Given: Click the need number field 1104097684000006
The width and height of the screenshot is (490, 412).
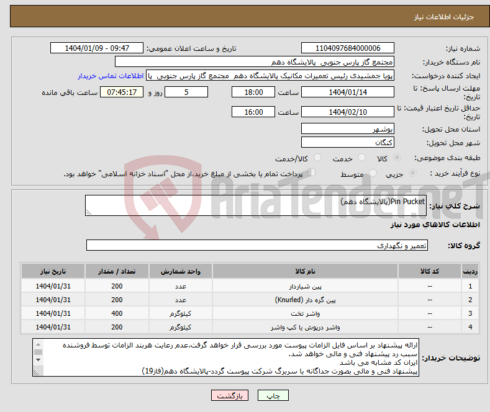Looking at the screenshot, I should [x=348, y=48].
